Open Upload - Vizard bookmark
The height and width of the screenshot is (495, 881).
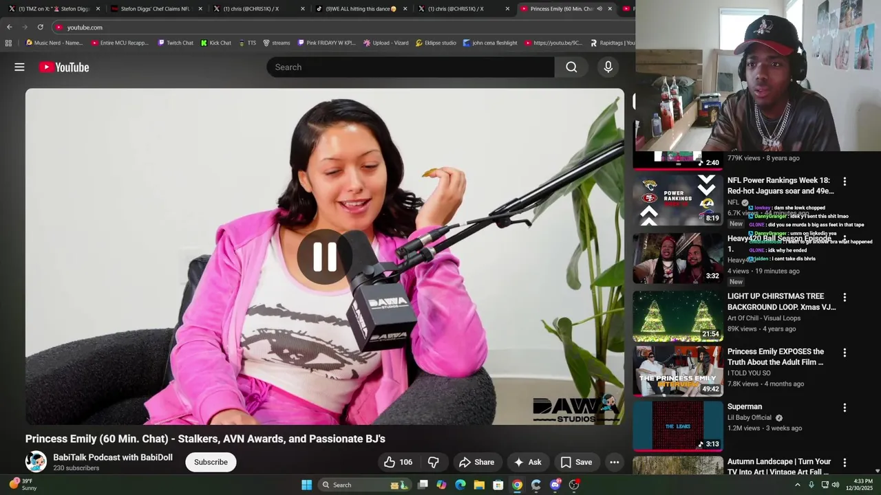[x=386, y=43]
